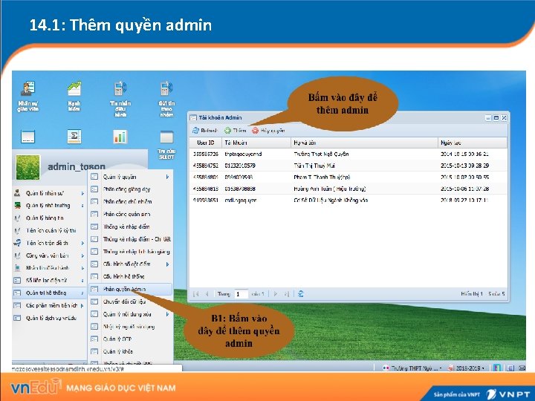Open Sổ liên lạc điện tử menu
The height and width of the screenshot is (401, 535).
[x=49, y=281]
